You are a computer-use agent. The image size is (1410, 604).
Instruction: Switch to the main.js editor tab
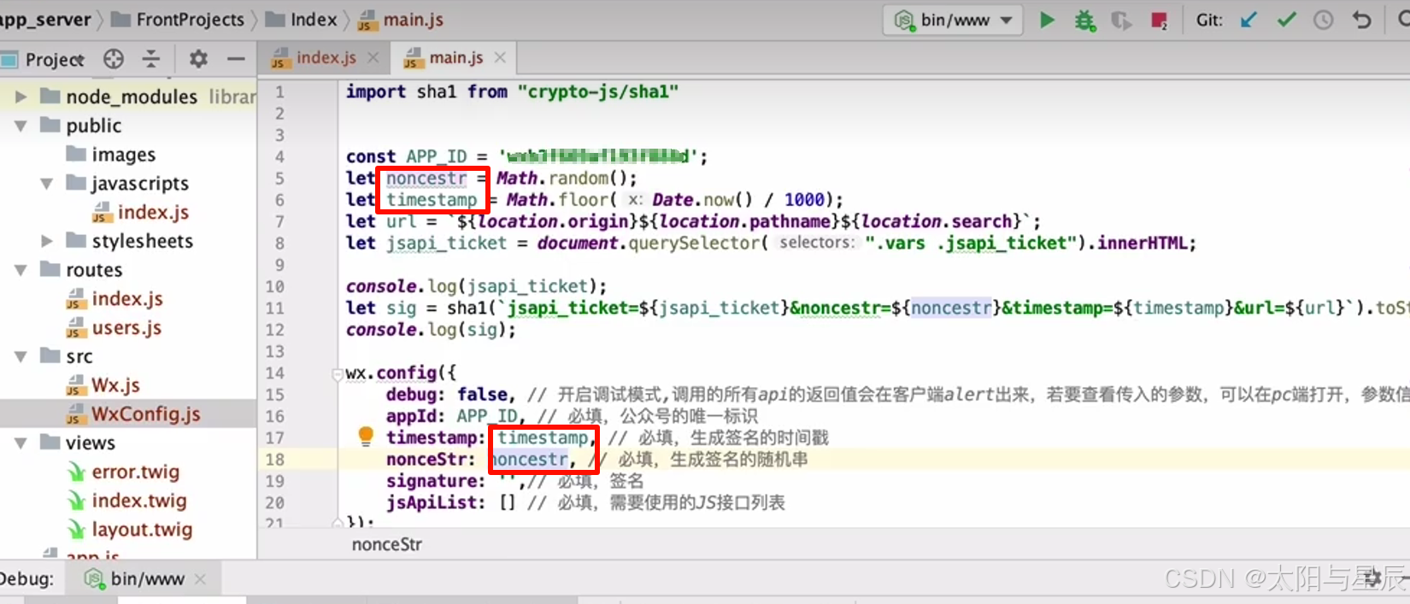(x=455, y=57)
